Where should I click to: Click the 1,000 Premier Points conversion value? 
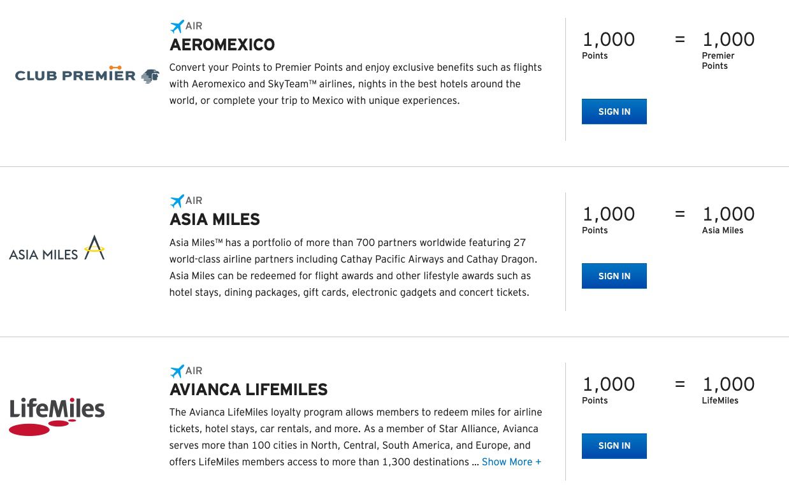[728, 40]
